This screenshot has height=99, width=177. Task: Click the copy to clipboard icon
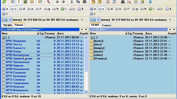78,2
